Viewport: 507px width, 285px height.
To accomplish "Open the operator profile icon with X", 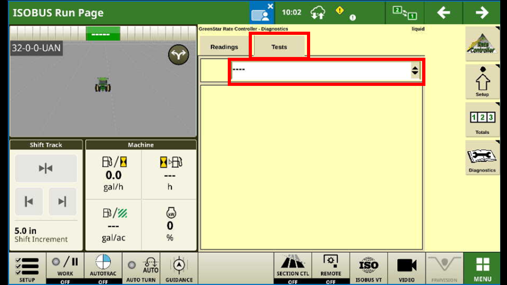I will [262, 13].
